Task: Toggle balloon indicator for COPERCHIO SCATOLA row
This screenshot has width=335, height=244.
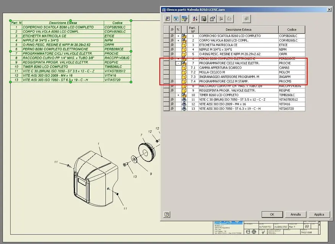Action: [x=172, y=36]
